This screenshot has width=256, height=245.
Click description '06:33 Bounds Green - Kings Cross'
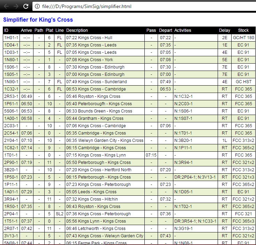point(99,111)
